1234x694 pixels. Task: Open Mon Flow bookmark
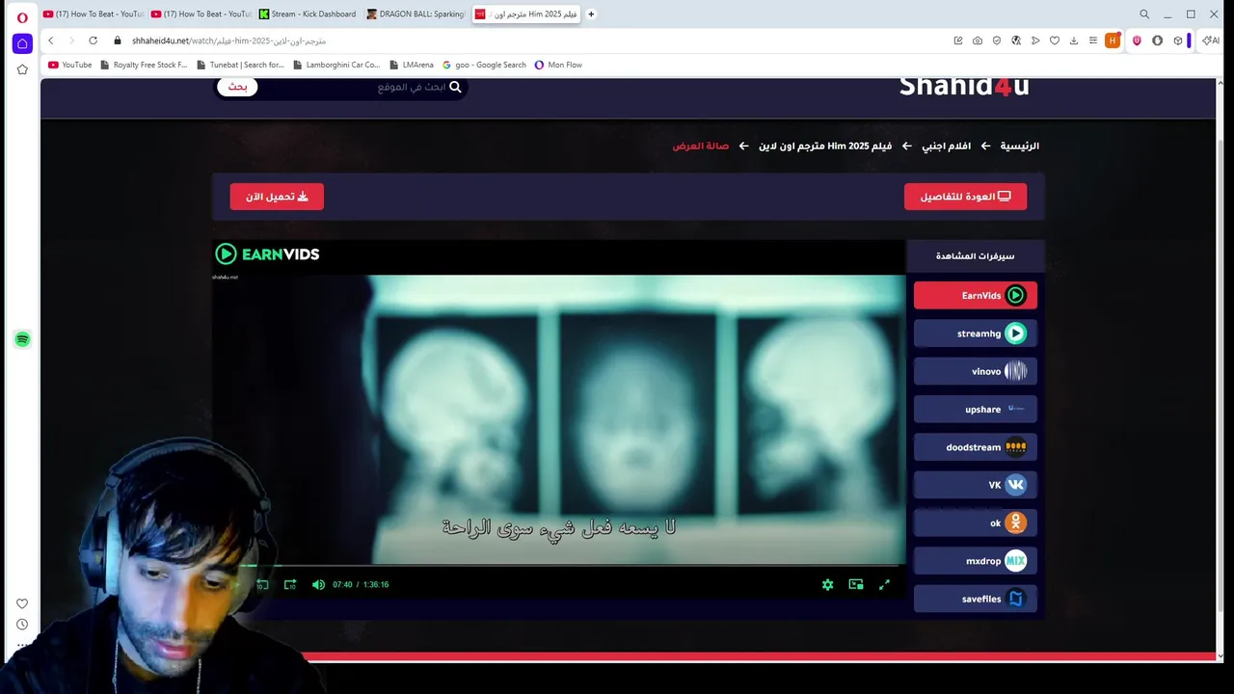(x=558, y=65)
